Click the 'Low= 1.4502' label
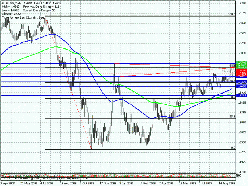Viewport: 248px width, 186px height. click(11, 10)
